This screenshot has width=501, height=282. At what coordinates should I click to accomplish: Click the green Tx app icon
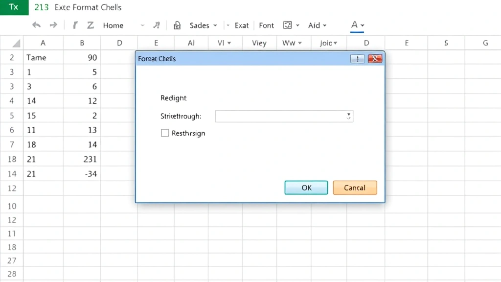14,7
